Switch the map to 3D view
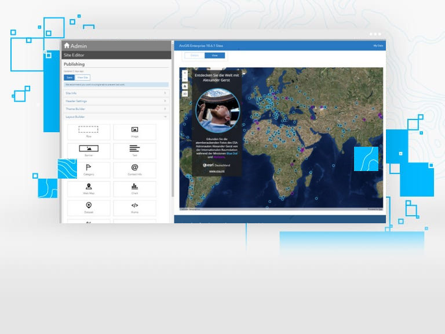This screenshot has height=334, width=445. (185, 93)
